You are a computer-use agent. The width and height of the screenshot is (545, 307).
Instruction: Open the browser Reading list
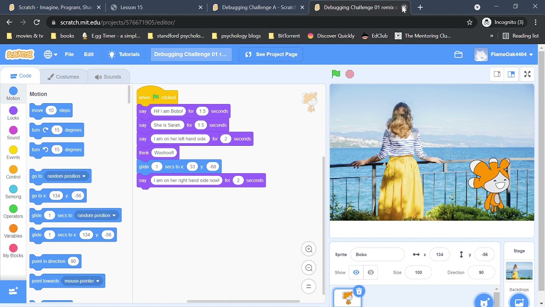(521, 36)
